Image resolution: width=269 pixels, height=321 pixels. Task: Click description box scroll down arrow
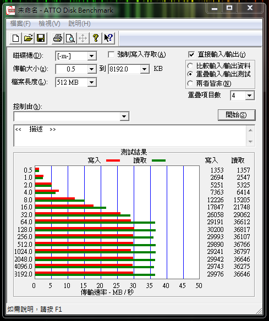coord(250,141)
